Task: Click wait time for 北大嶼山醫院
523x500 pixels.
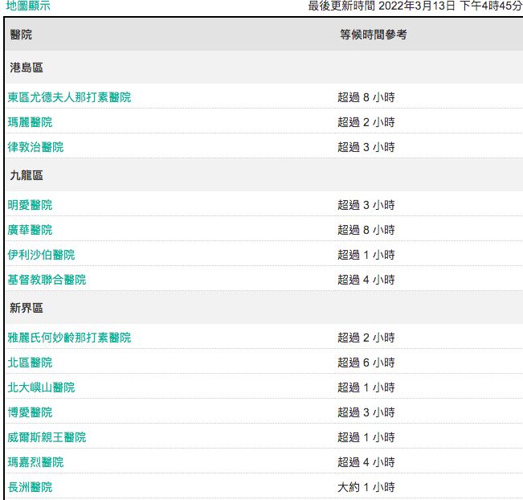Action: [x=366, y=387]
